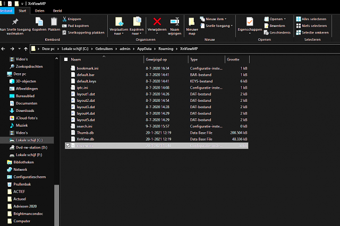Click the navigation pane scrollbar thumb
The width and height of the screenshot is (340, 226).
point(56,205)
